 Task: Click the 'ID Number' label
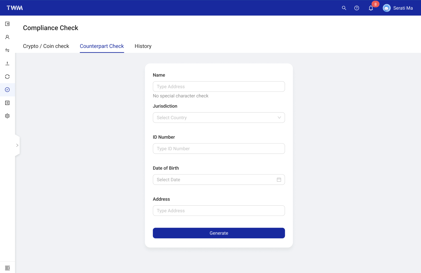(164, 137)
